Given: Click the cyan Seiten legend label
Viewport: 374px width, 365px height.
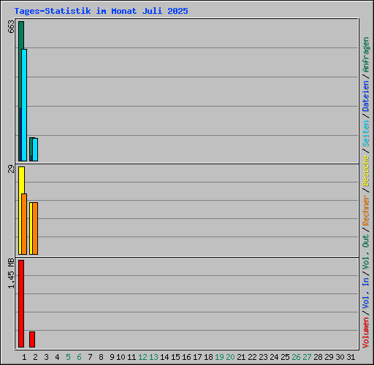Looking at the screenshot, I should (x=366, y=134).
